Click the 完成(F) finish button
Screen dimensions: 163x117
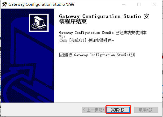click(118, 110)
